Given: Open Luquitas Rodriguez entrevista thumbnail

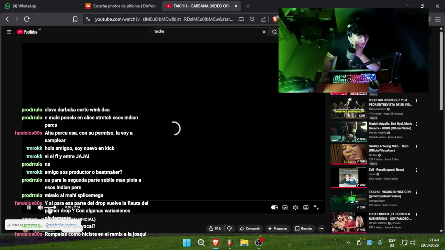Looking at the screenshot, I should click(349, 108).
